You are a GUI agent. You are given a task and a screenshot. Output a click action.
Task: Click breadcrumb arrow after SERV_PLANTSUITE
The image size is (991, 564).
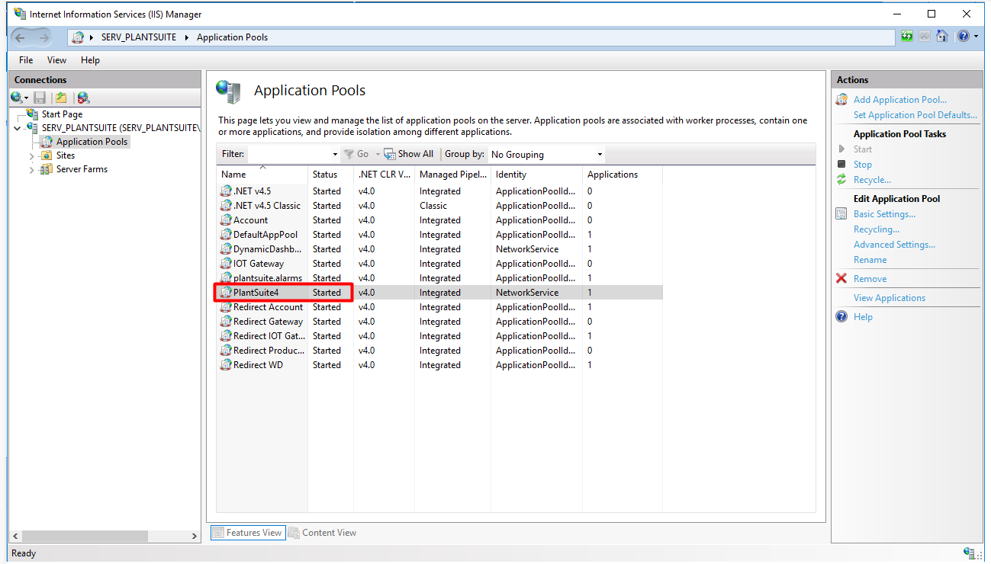tap(186, 37)
